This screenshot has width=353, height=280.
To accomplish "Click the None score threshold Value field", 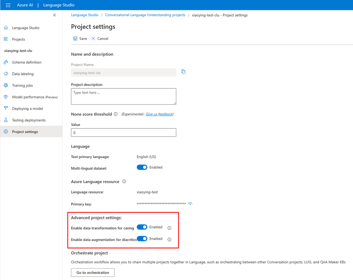I will (x=124, y=133).
